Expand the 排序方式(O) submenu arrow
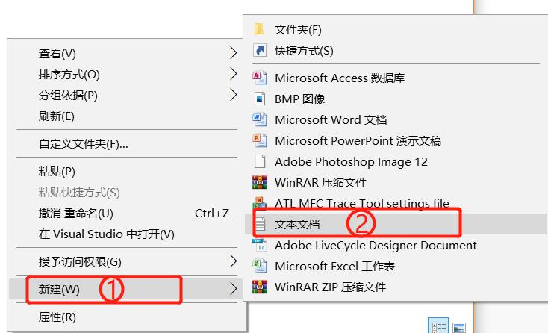The width and height of the screenshot is (548, 333). click(x=234, y=75)
